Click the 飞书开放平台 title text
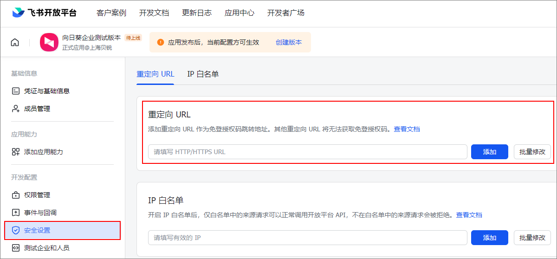This screenshot has width=557, height=259. [x=52, y=13]
